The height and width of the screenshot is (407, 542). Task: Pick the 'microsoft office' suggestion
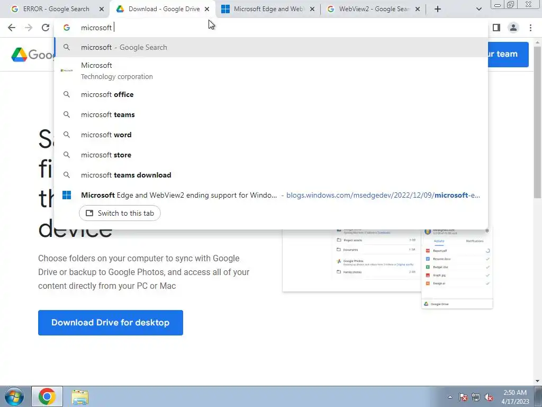coord(271,94)
